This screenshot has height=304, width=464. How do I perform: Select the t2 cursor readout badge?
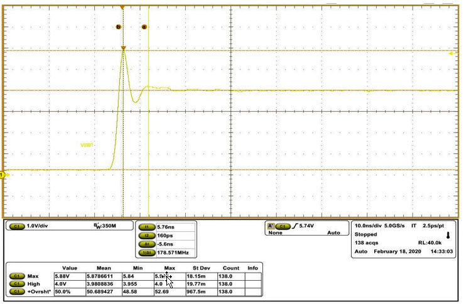click(x=147, y=235)
